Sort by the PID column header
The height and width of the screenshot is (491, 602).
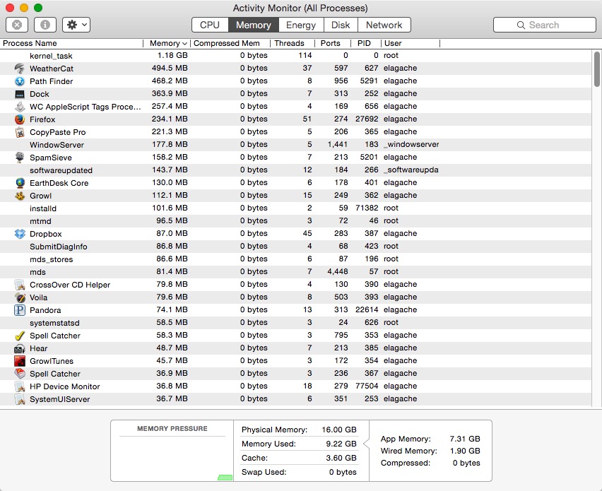click(366, 43)
